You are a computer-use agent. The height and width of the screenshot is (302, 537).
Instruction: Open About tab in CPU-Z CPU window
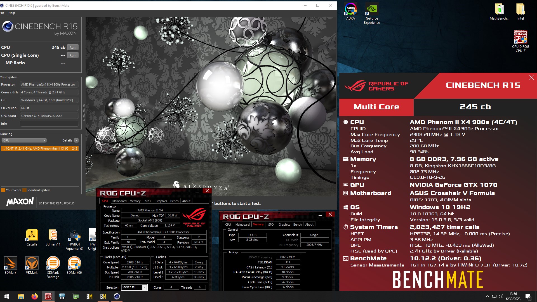point(186,201)
